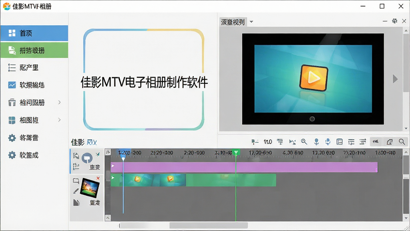Click the green marker on the timeline ruler
The height and width of the screenshot is (231, 410).
point(236,152)
